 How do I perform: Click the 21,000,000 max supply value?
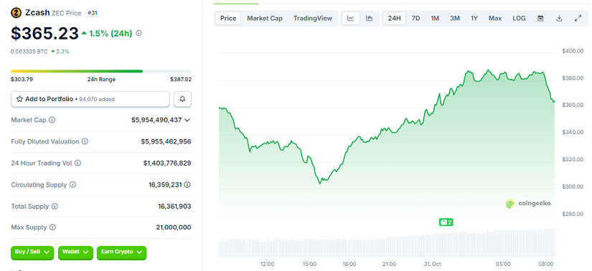pos(174,227)
